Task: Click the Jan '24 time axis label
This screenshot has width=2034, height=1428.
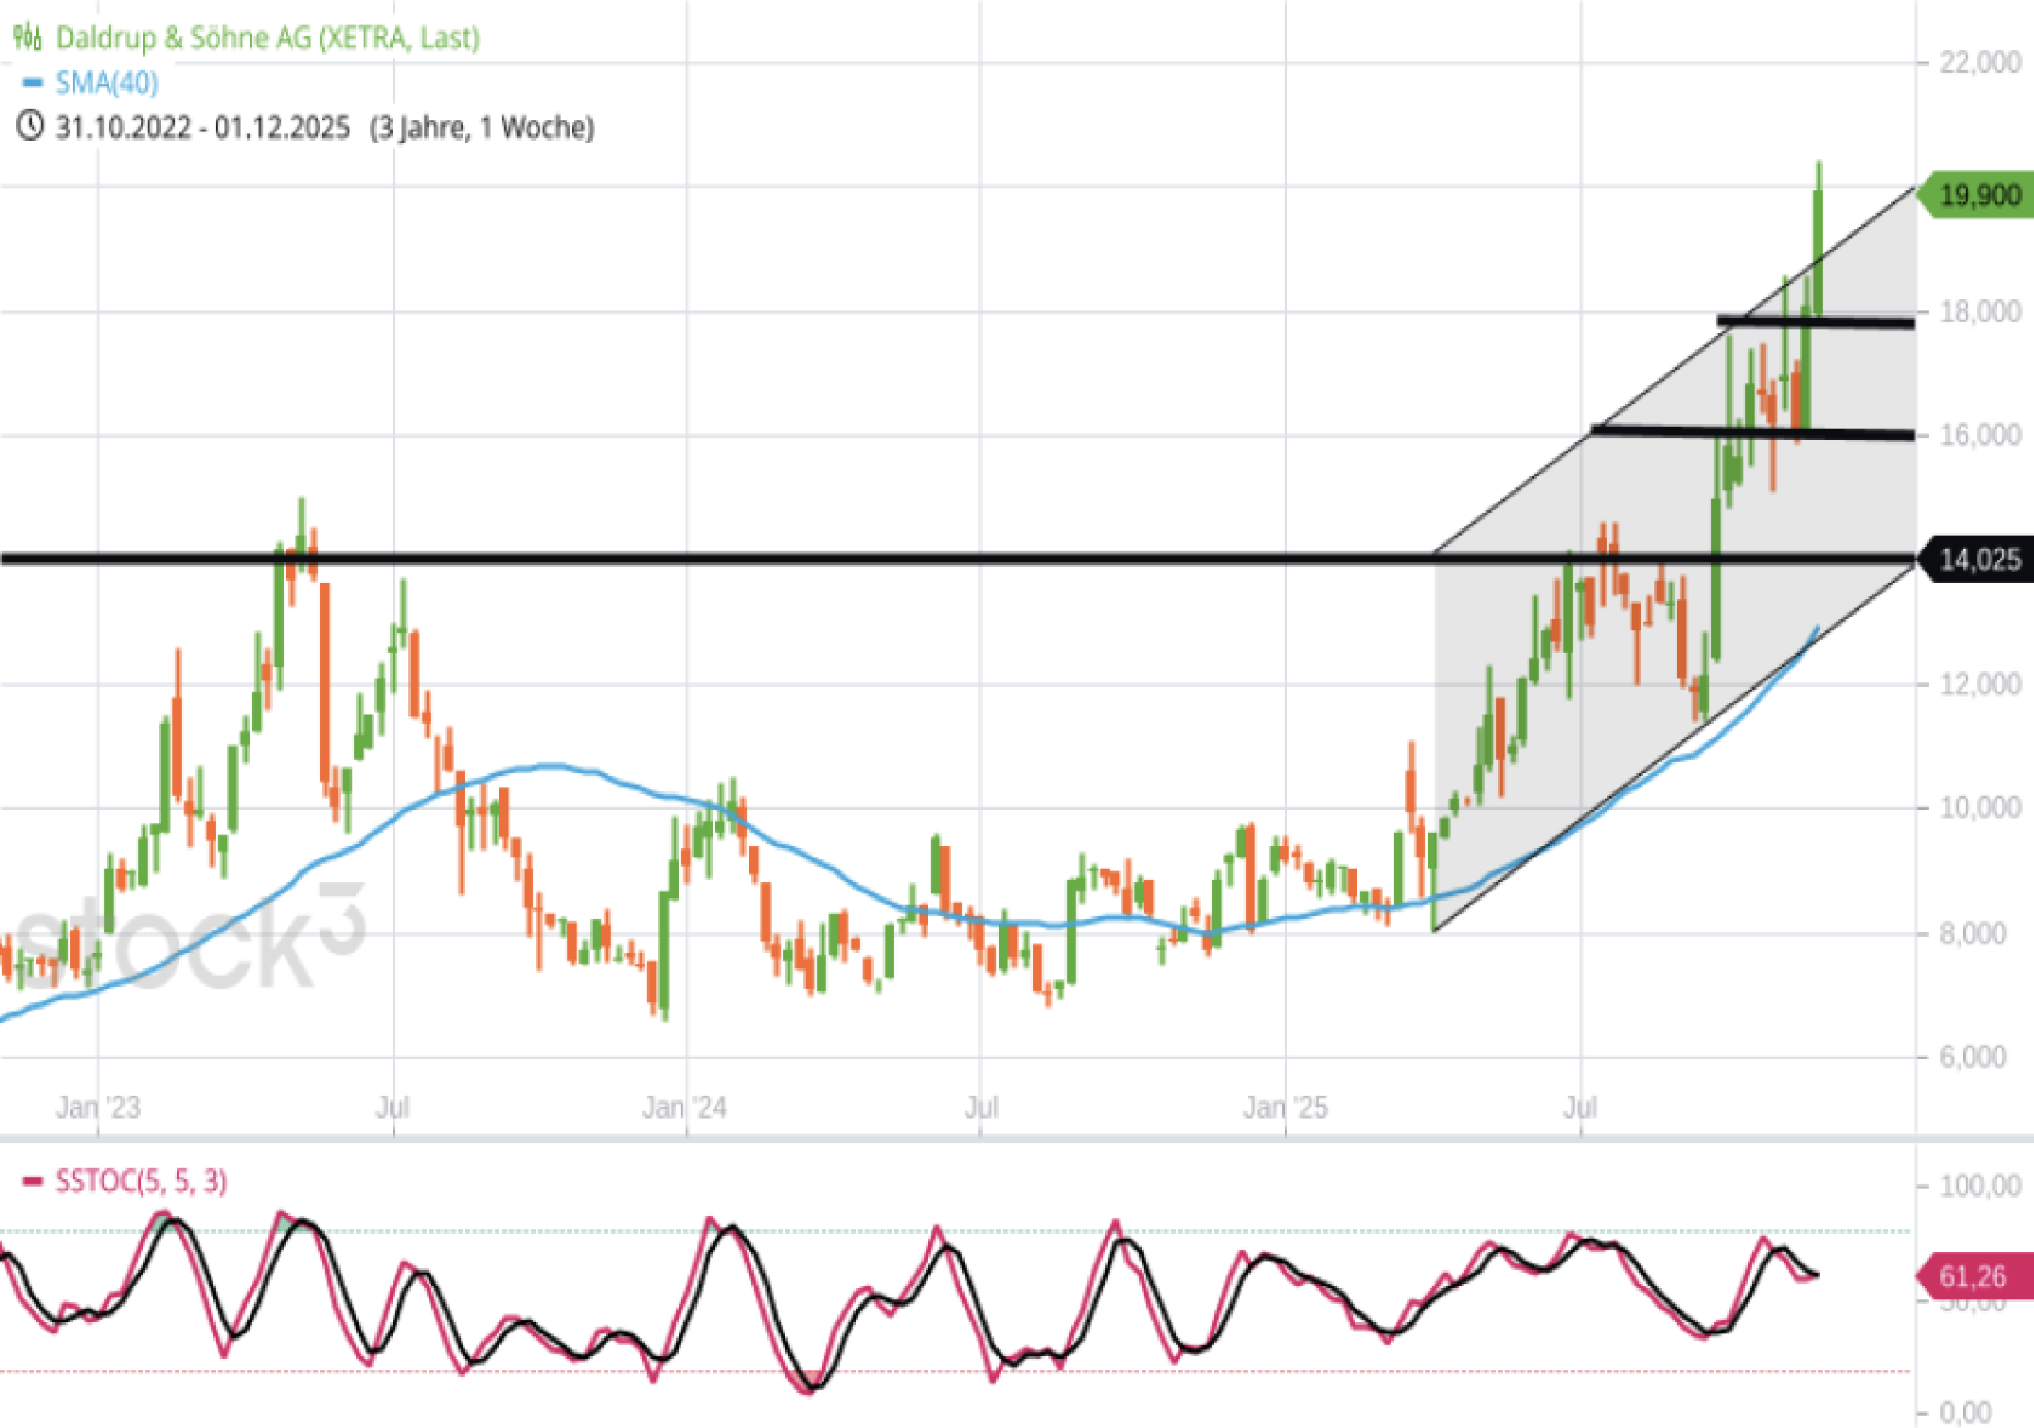Action: [684, 1107]
